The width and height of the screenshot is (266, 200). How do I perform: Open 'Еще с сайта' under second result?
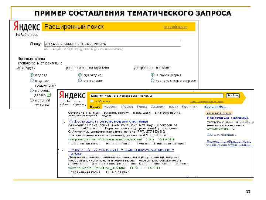(118, 172)
